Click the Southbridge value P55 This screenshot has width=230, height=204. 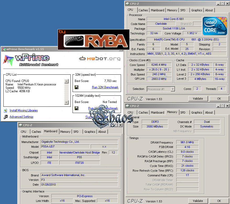[x=79, y=157]
